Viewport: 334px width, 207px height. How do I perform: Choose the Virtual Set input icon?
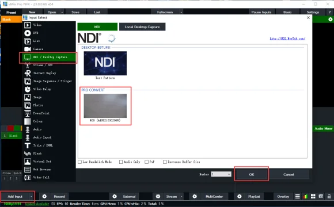tap(28, 162)
